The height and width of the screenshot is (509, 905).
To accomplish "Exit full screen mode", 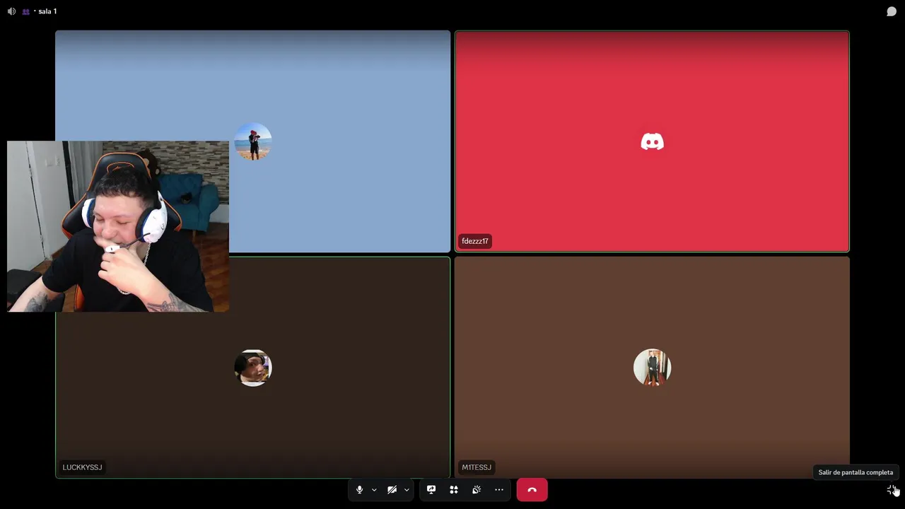I will pos(892,489).
